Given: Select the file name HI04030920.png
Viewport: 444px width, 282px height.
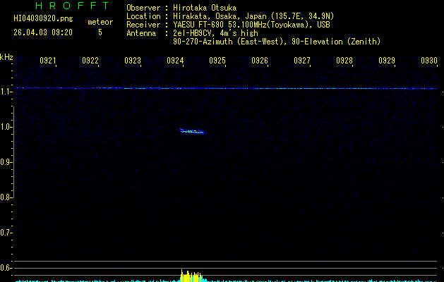Looking at the screenshot, I should (x=43, y=19).
